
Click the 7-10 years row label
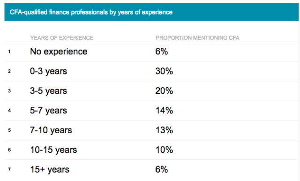(51, 130)
